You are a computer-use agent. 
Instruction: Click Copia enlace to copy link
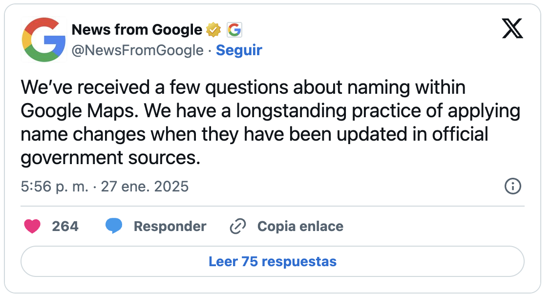300,226
